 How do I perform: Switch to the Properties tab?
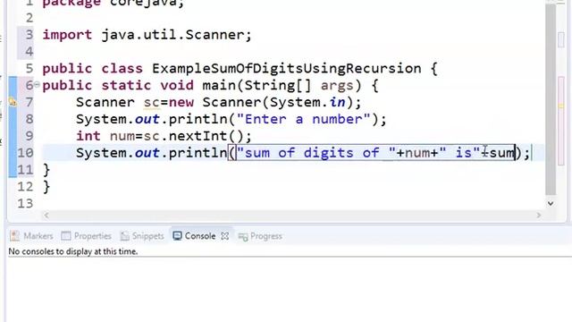click(x=86, y=236)
